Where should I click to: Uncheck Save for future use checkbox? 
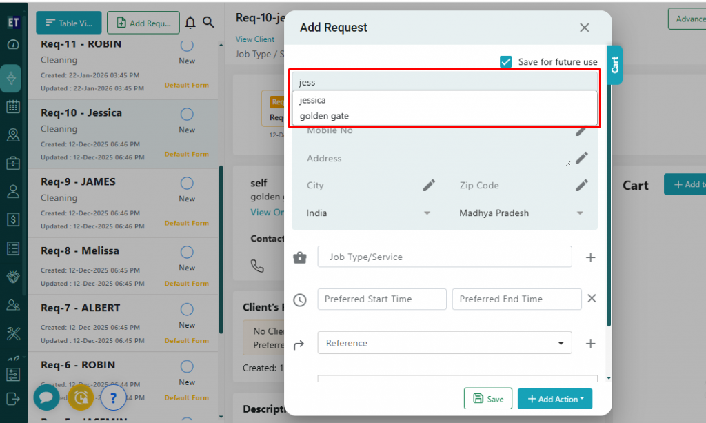coord(506,62)
